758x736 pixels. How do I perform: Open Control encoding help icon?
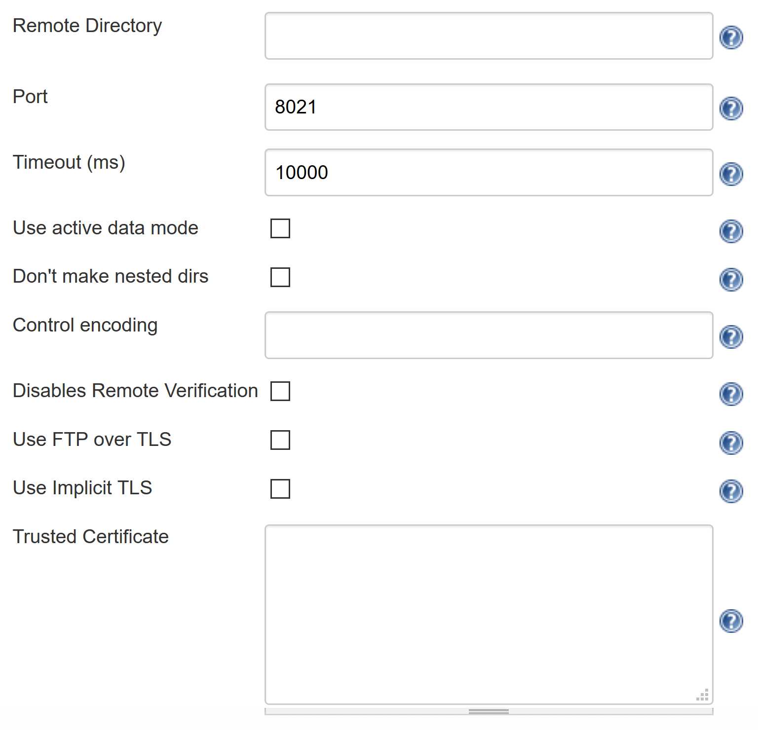tap(731, 337)
